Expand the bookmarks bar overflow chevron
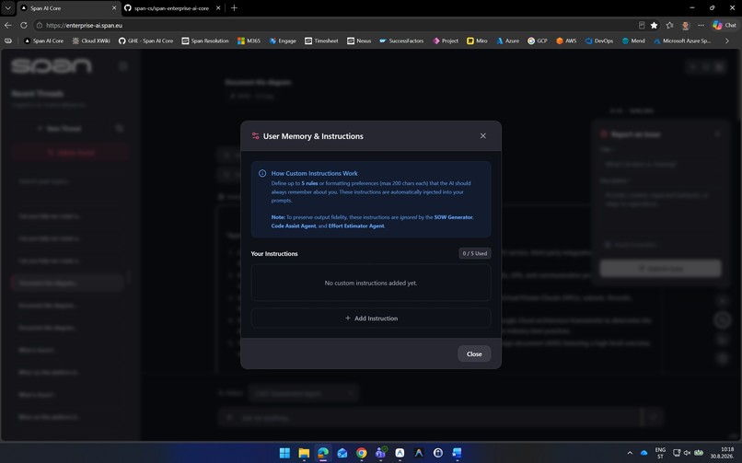Viewport: 742px width, 463px height. pos(727,41)
